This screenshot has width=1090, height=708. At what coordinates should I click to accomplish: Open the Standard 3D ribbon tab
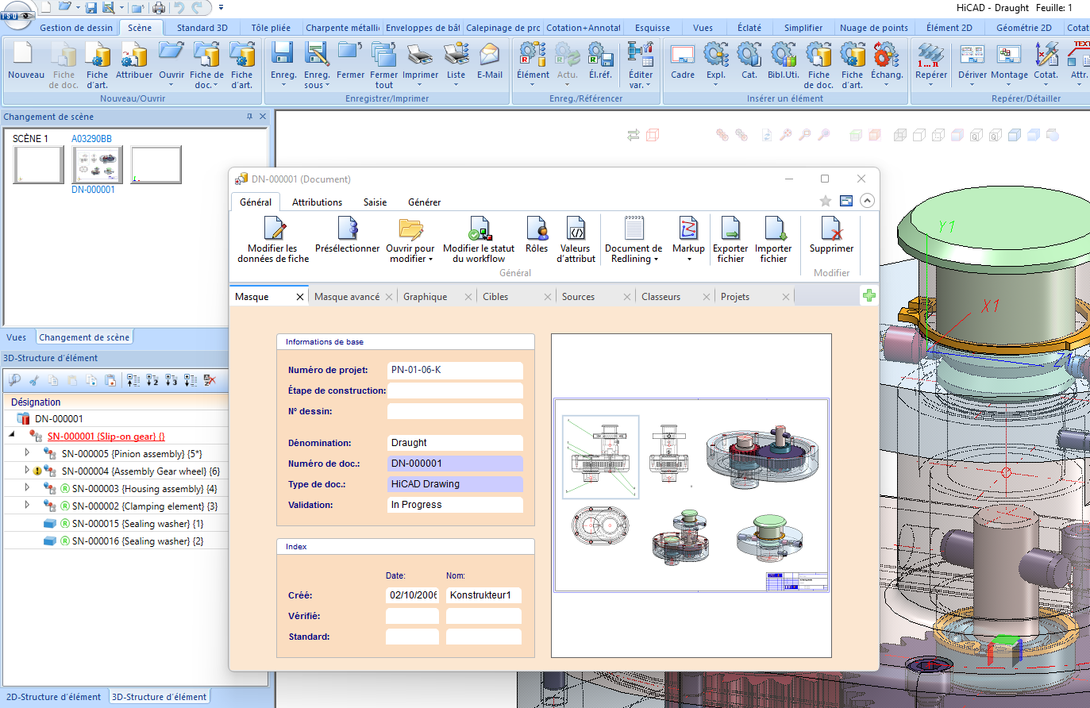[202, 28]
